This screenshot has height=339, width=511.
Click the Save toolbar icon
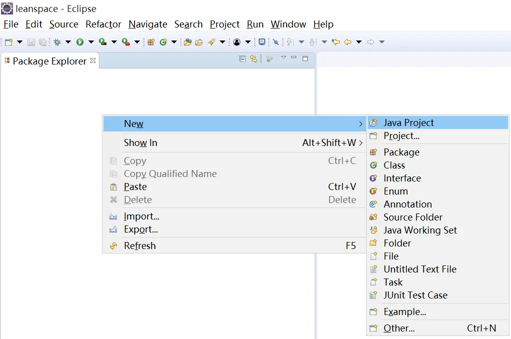coord(31,42)
